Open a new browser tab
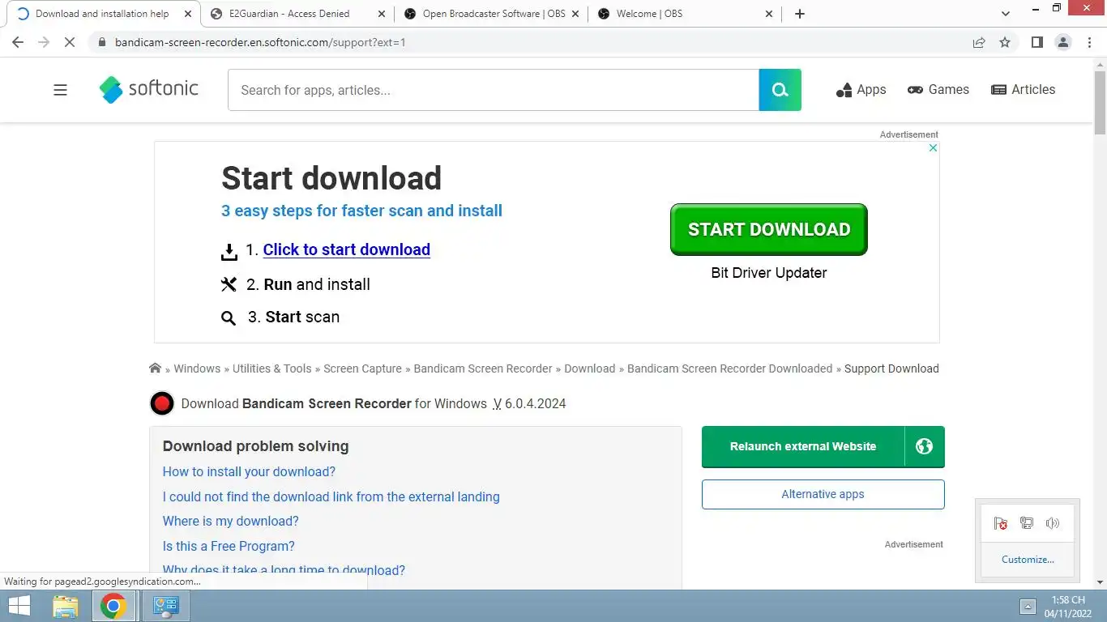 click(800, 14)
